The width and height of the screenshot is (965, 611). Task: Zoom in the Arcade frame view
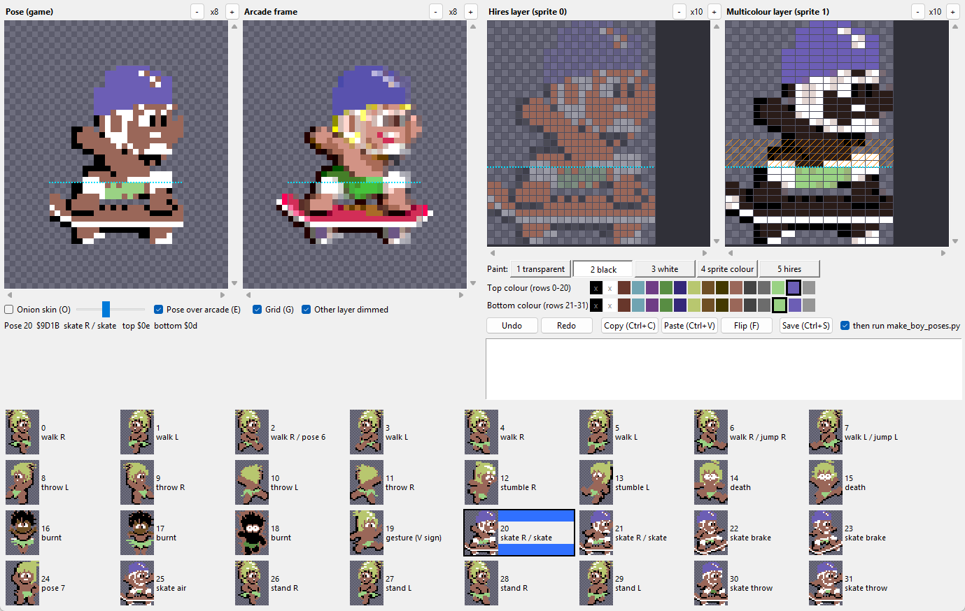point(471,12)
